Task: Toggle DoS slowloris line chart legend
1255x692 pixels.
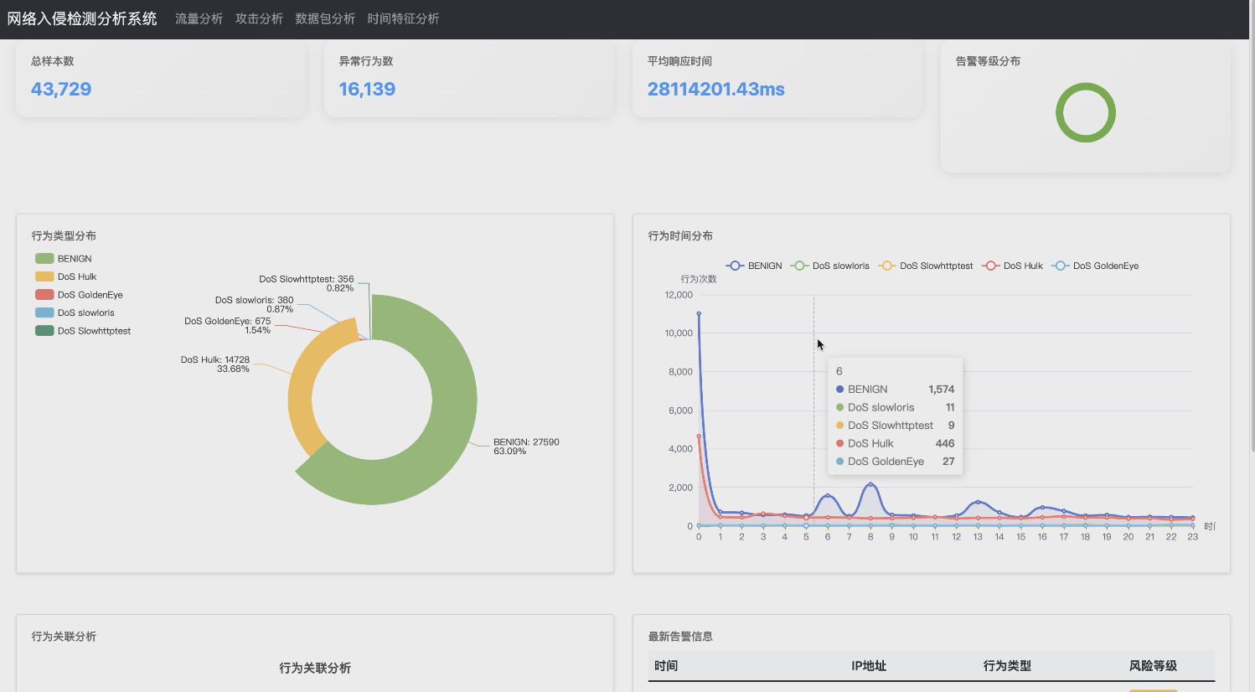Action: (829, 266)
